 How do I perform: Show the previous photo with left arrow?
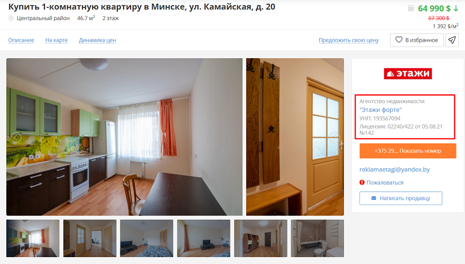tap(16, 137)
